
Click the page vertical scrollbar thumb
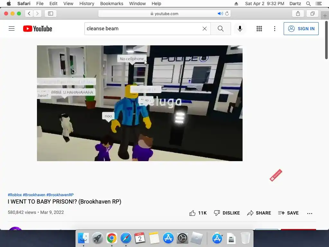click(326, 40)
